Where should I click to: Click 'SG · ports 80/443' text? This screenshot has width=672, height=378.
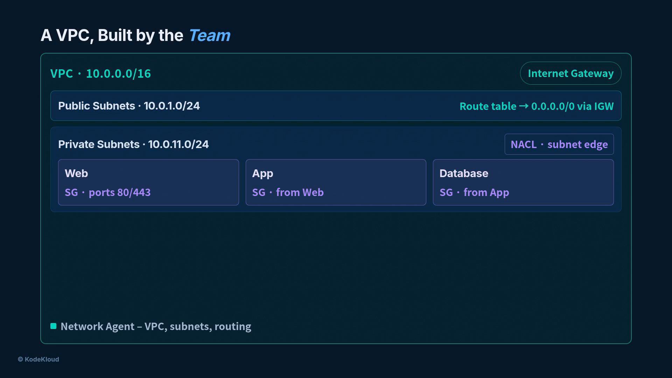108,192
